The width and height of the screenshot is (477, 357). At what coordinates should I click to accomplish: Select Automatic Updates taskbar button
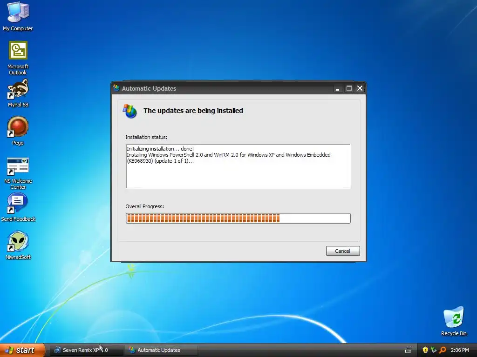pyautogui.click(x=161, y=350)
